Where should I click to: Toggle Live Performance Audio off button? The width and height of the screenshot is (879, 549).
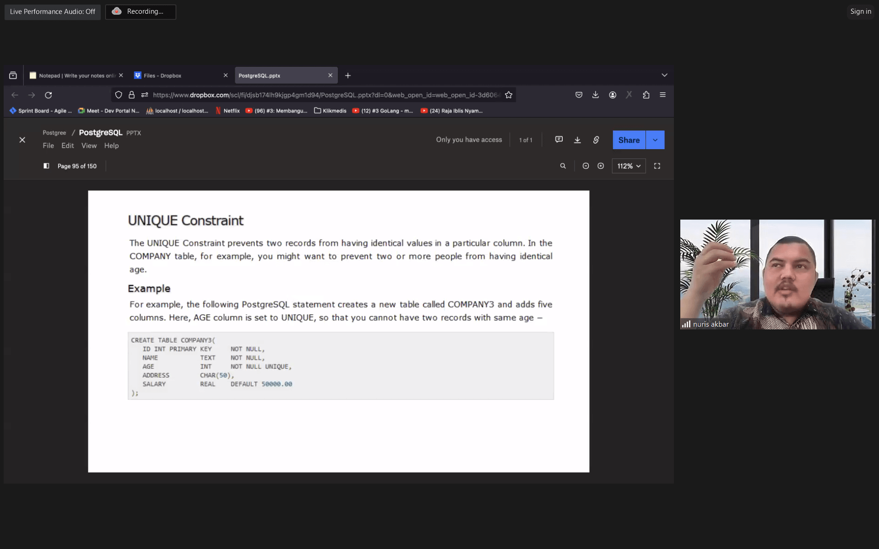click(x=53, y=11)
